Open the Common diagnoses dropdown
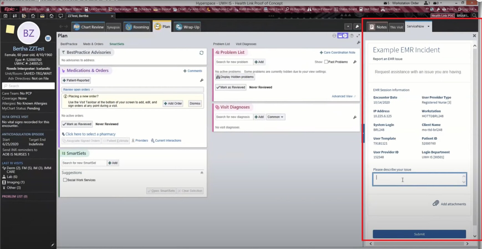 275,117
